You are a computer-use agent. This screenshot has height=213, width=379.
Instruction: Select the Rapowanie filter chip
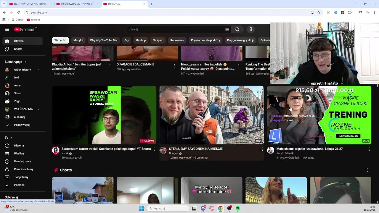(177, 40)
